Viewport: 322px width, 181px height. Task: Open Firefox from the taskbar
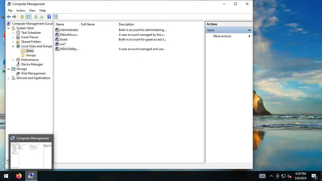[x=19, y=176]
